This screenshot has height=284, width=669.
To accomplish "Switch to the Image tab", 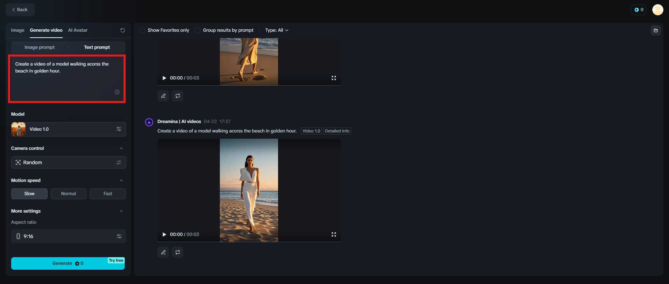I will tap(17, 30).
